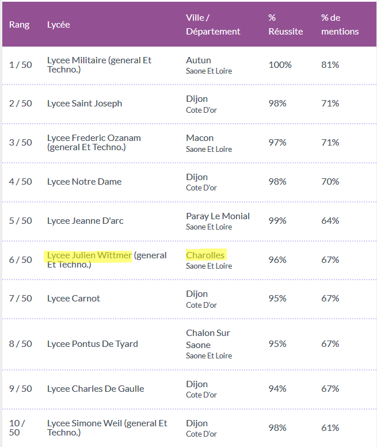Click the Lycee Notre Dame name
Screen dimensions: 377x447
coord(84,182)
